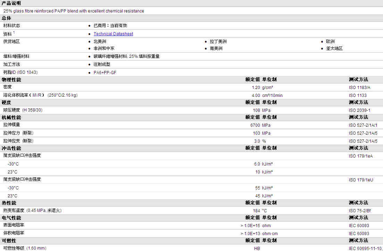383x251 pixels.
Task: Click the '机械性能' section header
Action: tap(11, 117)
